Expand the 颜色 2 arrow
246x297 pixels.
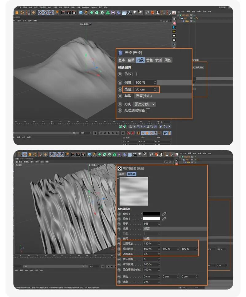(x=141, y=219)
